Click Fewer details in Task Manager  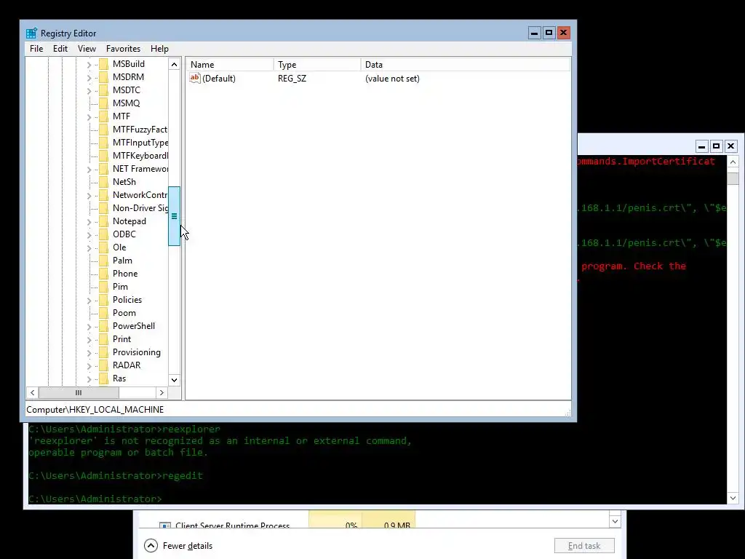click(178, 546)
